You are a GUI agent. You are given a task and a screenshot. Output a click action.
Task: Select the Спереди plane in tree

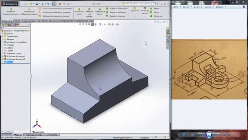click(x=9, y=45)
